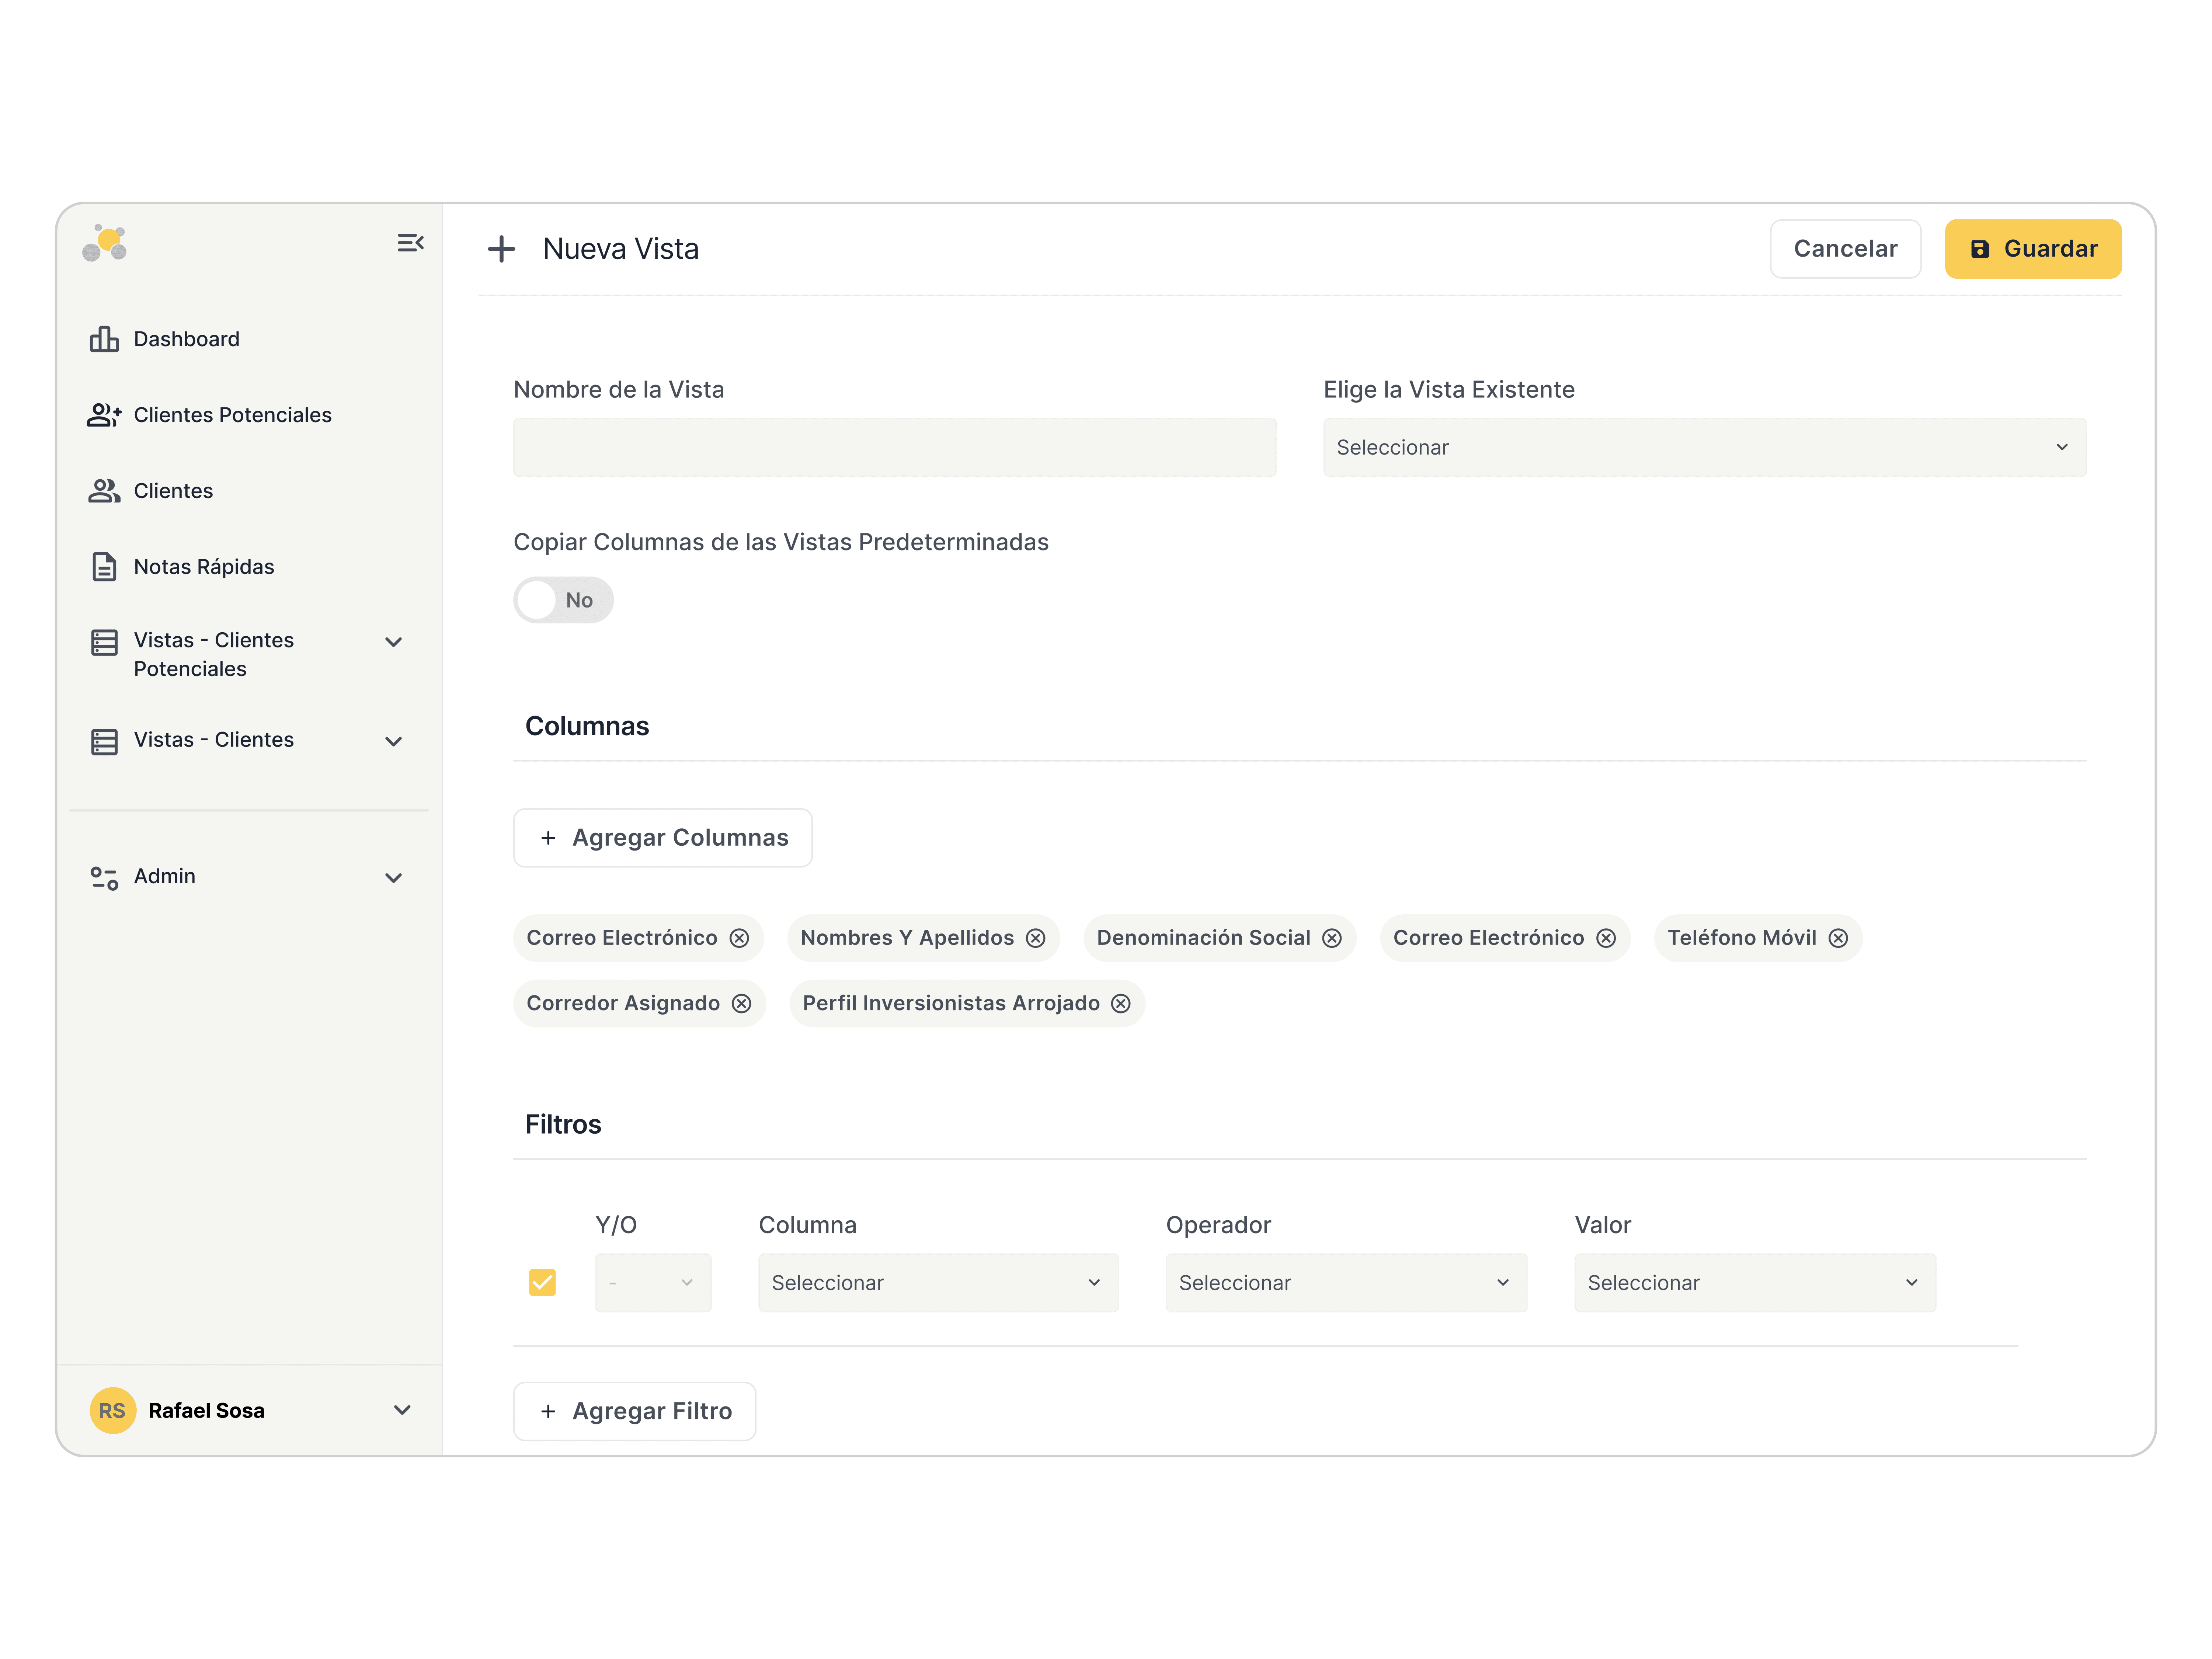Click the Guardar button
This screenshot has height=1659, width=2212.
point(2033,249)
